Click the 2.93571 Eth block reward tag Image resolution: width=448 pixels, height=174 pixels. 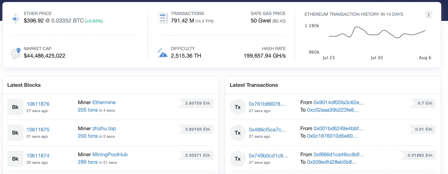tap(196, 155)
